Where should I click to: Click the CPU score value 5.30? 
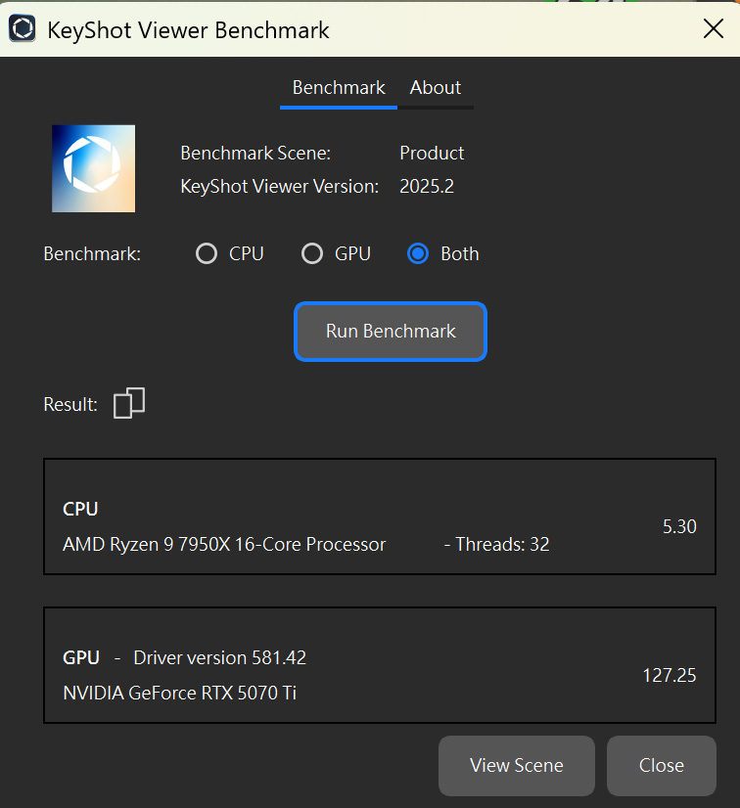coord(678,526)
